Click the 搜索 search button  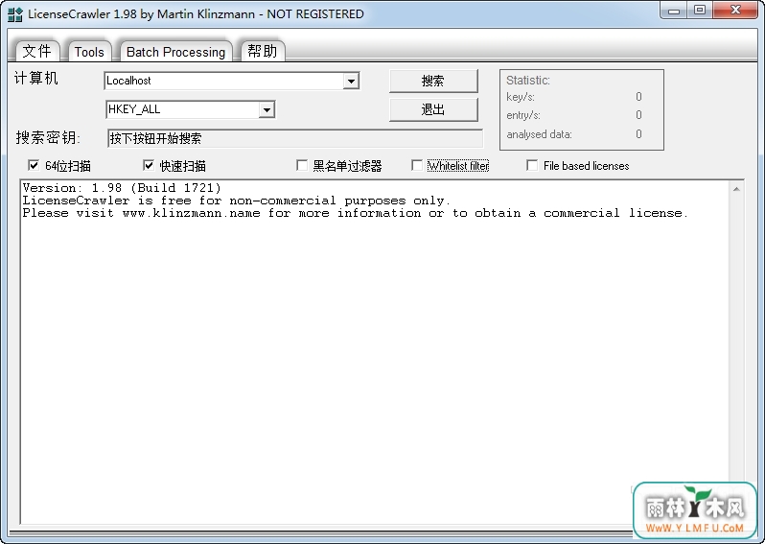433,81
